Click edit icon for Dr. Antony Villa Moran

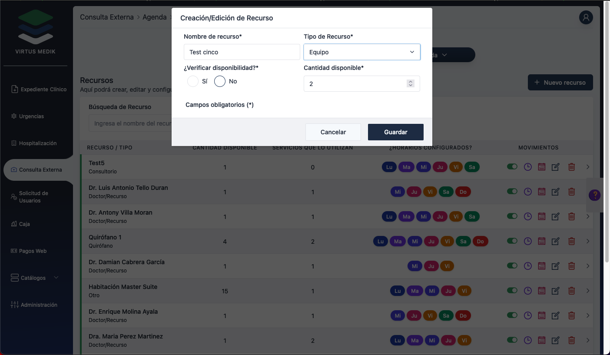[x=555, y=216]
